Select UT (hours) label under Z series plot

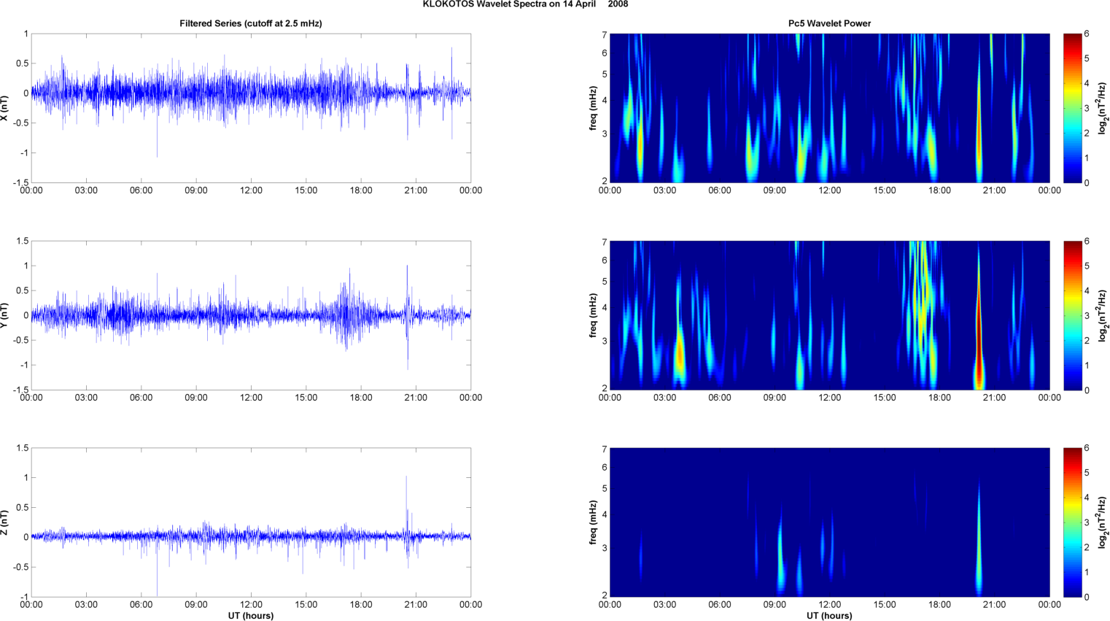pos(251,615)
